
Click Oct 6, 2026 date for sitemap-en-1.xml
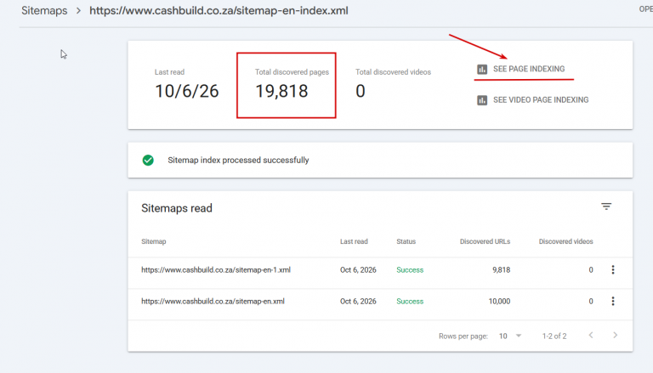[358, 269]
